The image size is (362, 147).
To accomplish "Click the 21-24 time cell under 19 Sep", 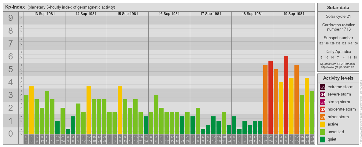I will click(x=312, y=139).
